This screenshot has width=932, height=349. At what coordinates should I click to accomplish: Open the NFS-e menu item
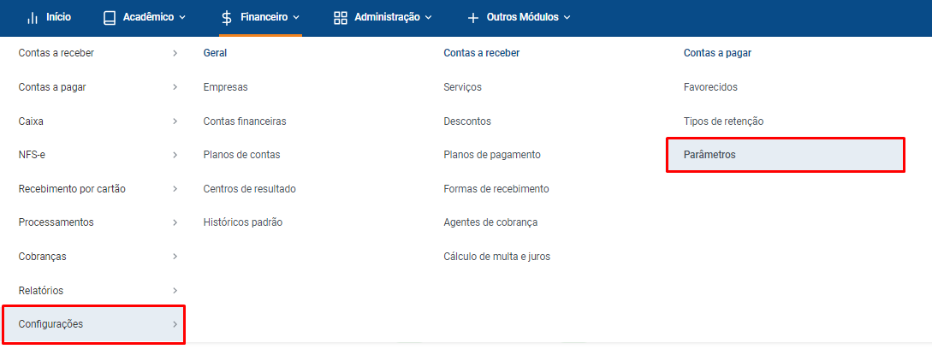pyautogui.click(x=94, y=155)
